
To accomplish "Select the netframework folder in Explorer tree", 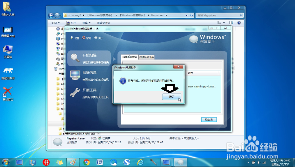I will point(79,134).
